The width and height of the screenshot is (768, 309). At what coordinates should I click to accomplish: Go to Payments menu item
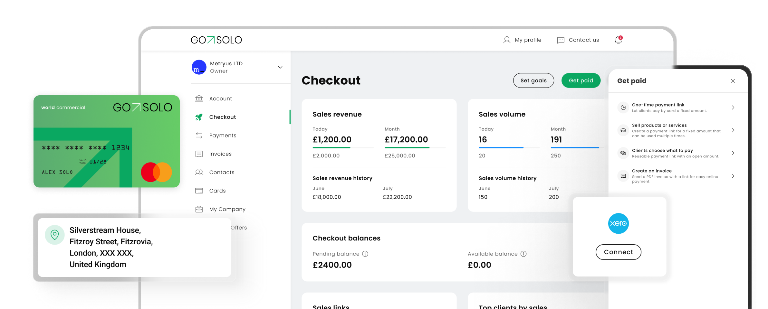coord(223,136)
